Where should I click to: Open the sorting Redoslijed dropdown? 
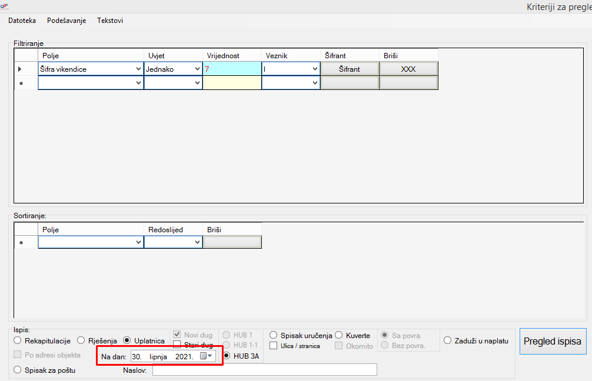click(197, 242)
